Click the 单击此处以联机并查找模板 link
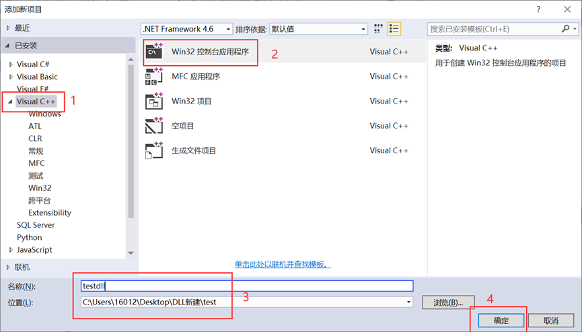 [x=283, y=265]
